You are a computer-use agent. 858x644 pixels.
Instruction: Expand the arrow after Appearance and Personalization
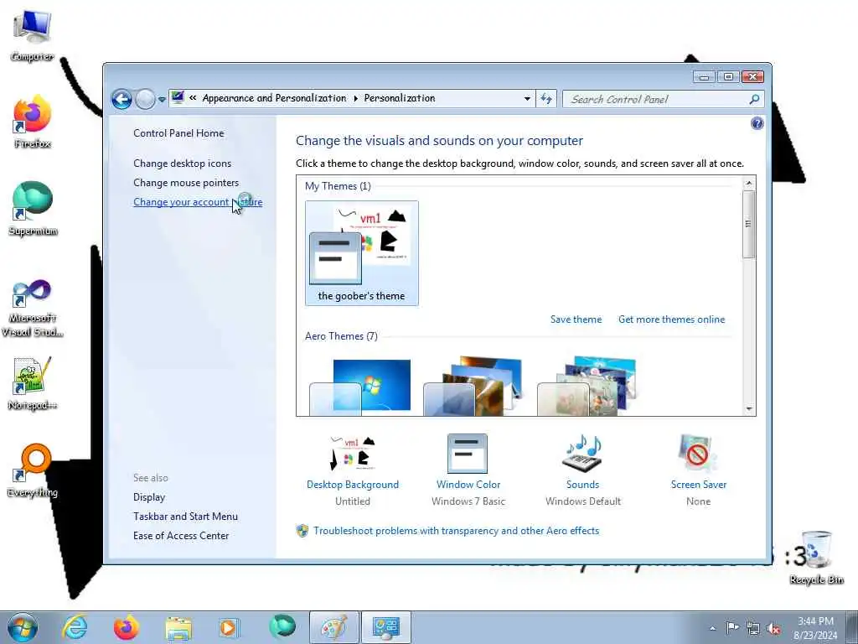pos(355,98)
